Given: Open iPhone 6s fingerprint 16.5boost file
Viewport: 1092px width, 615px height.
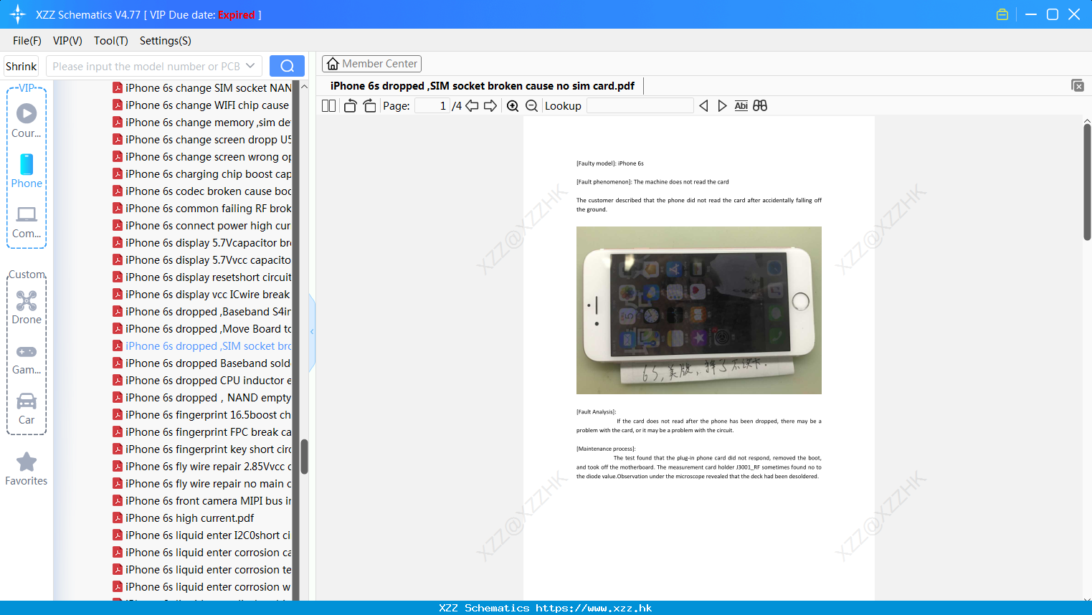Looking at the screenshot, I should click(x=201, y=415).
